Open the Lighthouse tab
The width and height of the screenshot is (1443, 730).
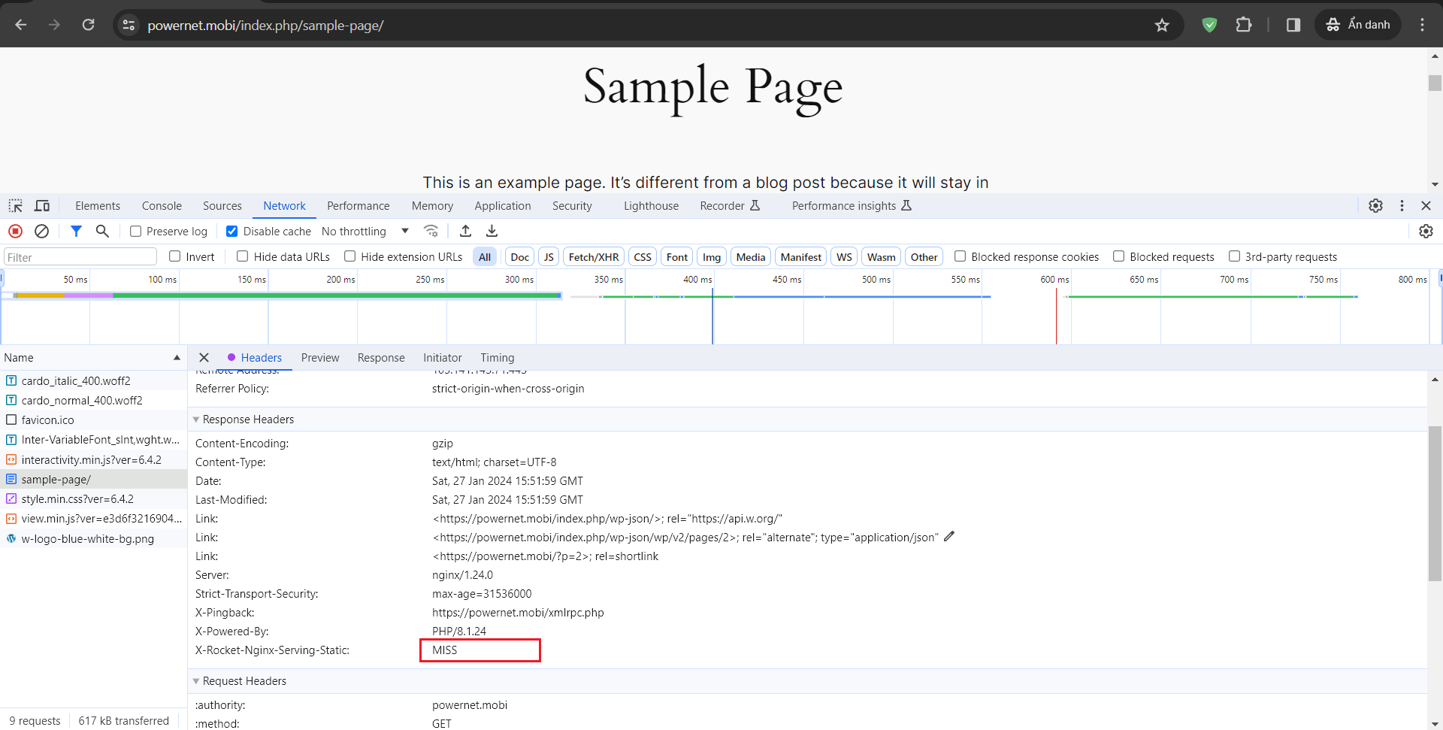click(651, 206)
